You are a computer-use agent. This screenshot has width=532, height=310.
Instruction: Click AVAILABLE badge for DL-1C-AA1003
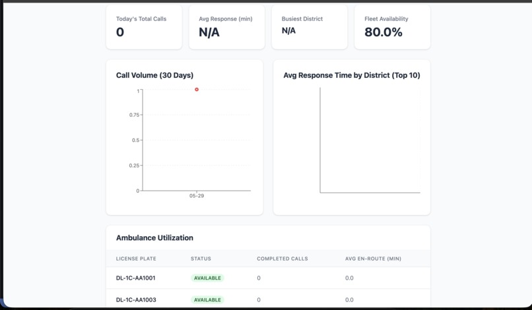click(207, 300)
